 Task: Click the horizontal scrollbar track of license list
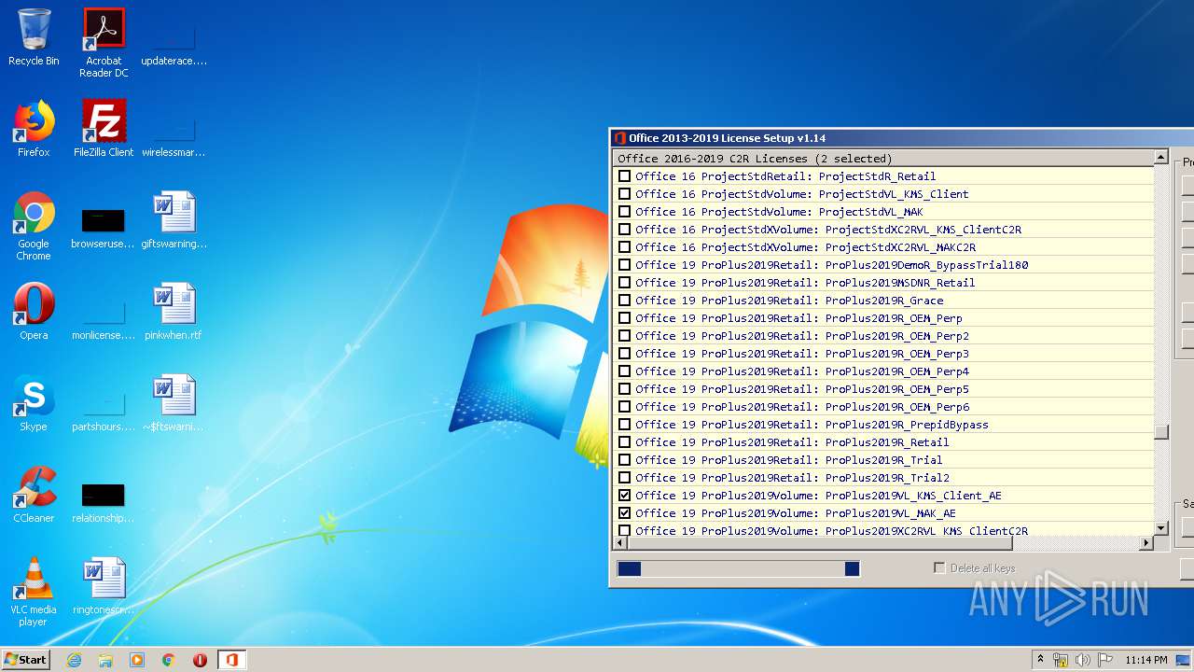pyautogui.click(x=1076, y=542)
